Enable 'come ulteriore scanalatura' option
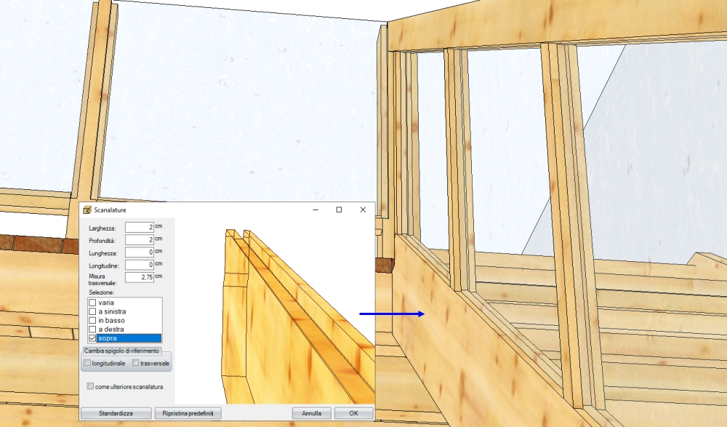This screenshot has height=427, width=727. (x=91, y=387)
